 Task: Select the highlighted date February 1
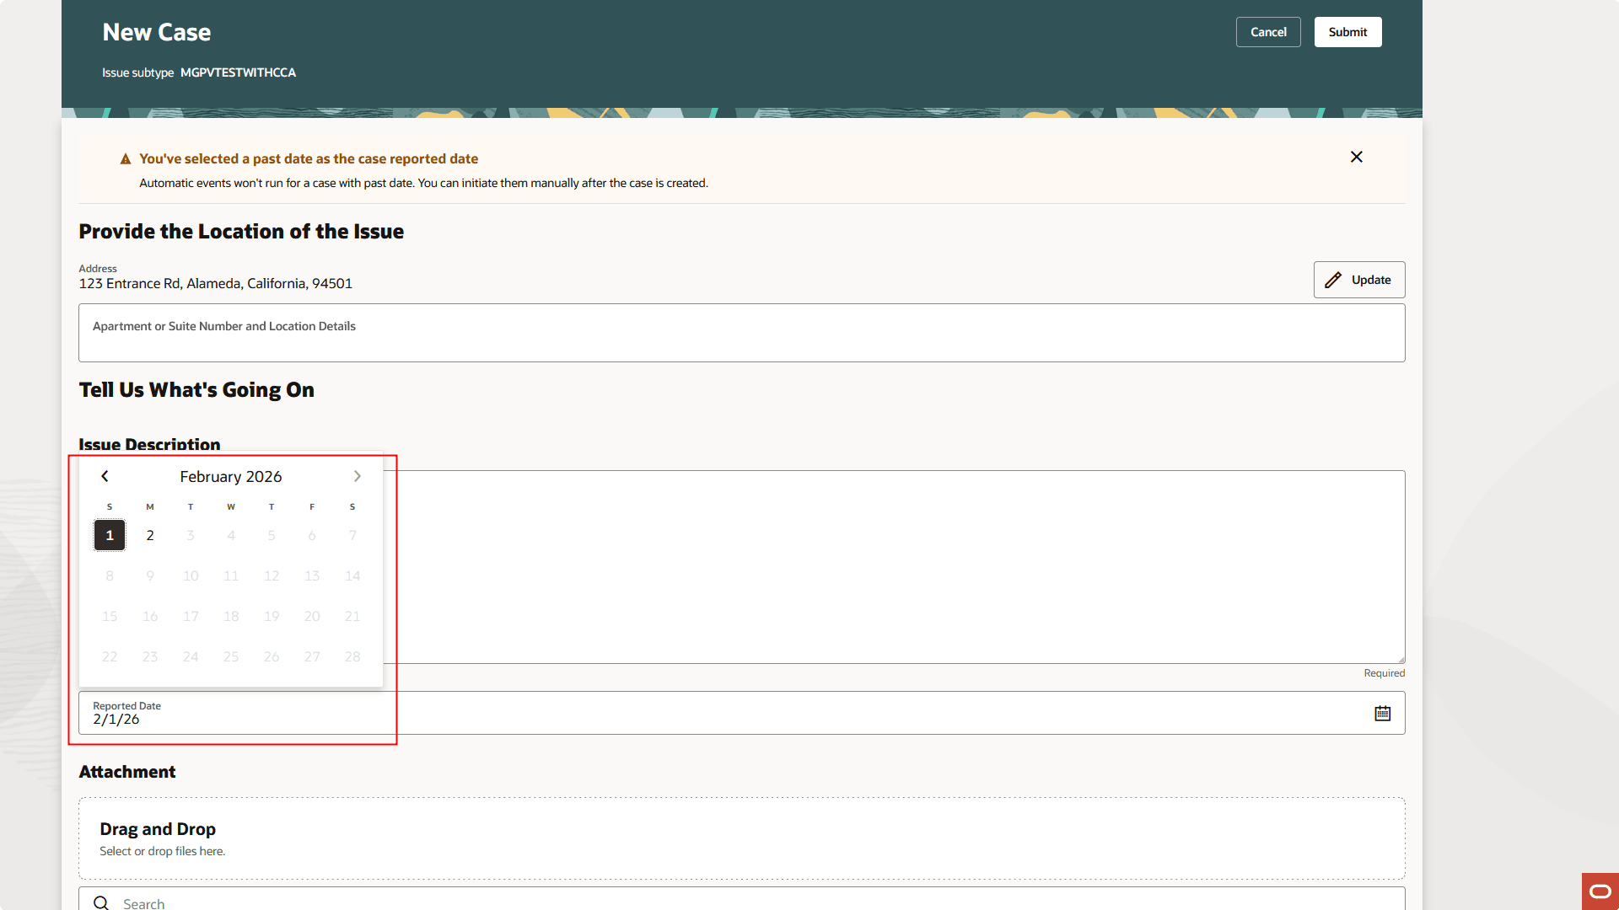point(109,535)
